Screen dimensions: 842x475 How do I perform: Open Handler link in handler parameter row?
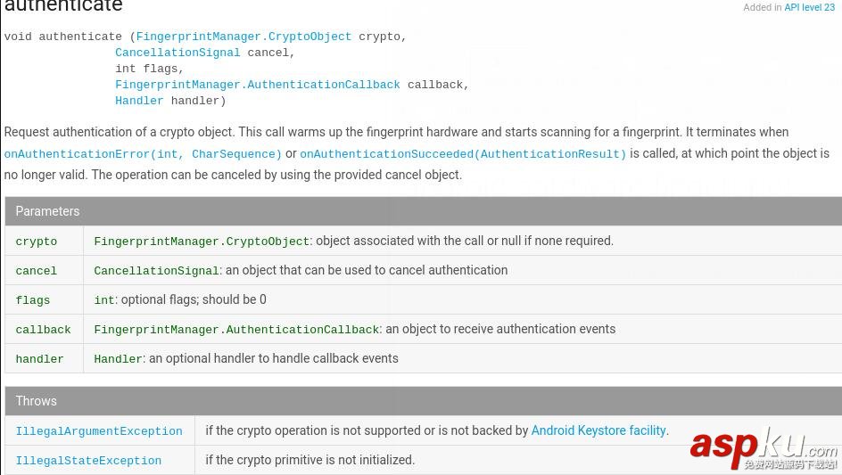pos(118,359)
